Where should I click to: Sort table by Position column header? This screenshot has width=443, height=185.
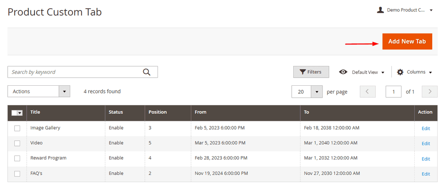click(x=158, y=112)
